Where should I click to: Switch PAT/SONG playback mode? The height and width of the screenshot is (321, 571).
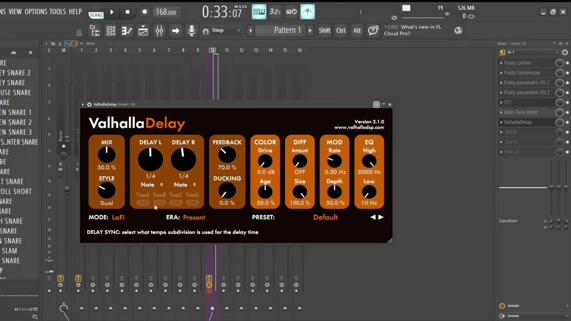click(x=96, y=12)
